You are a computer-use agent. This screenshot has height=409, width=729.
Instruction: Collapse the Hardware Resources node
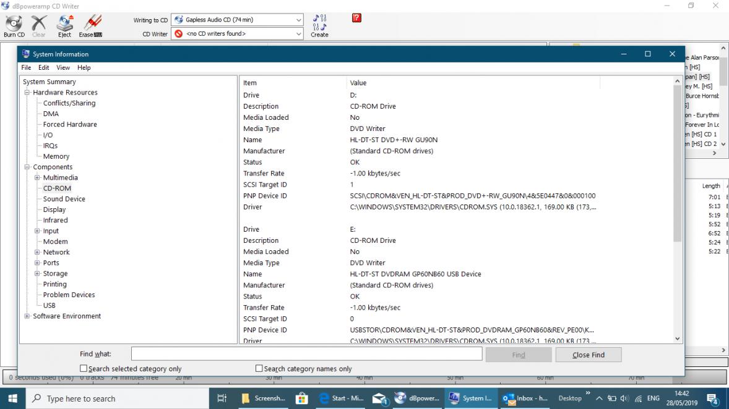pos(27,93)
